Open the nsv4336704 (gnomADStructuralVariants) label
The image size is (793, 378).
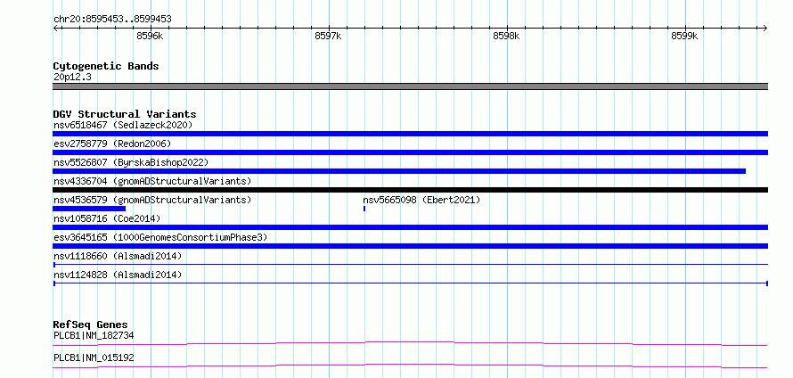[152, 181]
